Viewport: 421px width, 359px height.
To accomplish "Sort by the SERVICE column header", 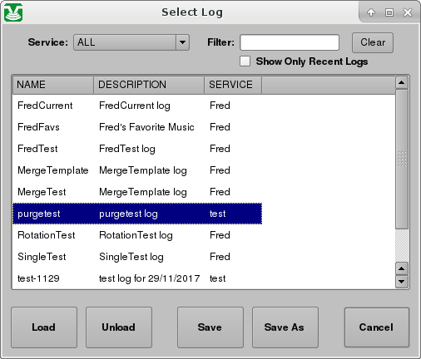I will pyautogui.click(x=233, y=85).
